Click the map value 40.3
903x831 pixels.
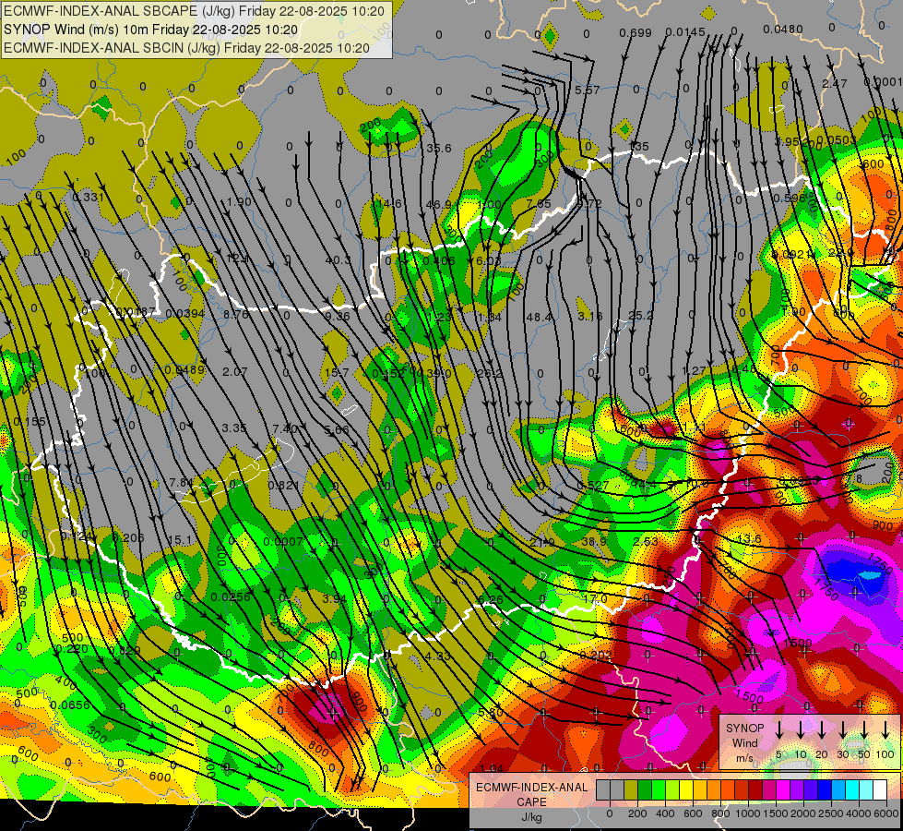click(x=339, y=260)
